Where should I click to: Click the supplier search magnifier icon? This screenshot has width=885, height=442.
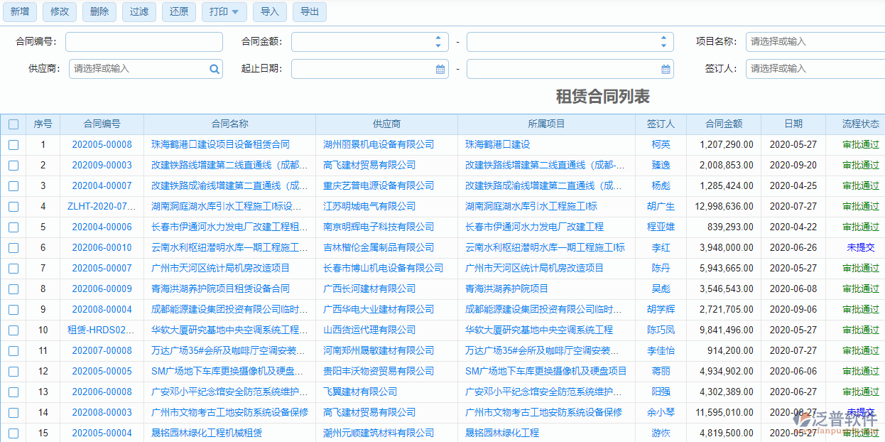click(x=215, y=69)
